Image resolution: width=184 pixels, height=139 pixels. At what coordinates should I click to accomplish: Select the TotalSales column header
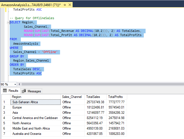pyautogui.click(x=96, y=97)
